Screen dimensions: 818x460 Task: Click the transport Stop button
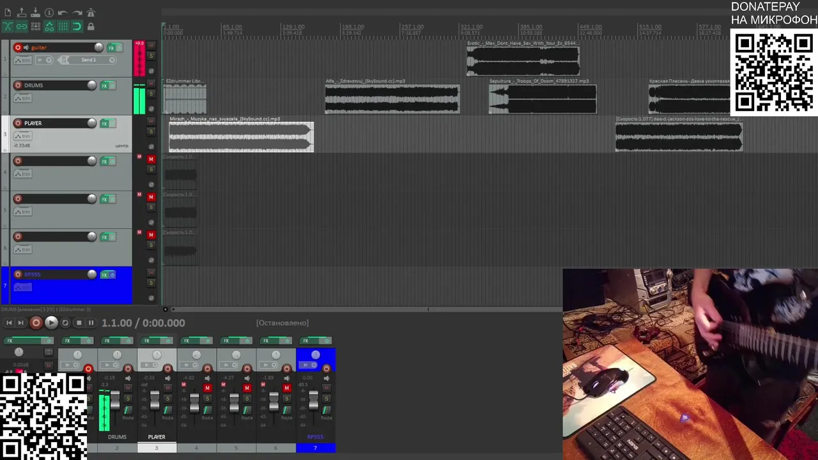(x=79, y=323)
